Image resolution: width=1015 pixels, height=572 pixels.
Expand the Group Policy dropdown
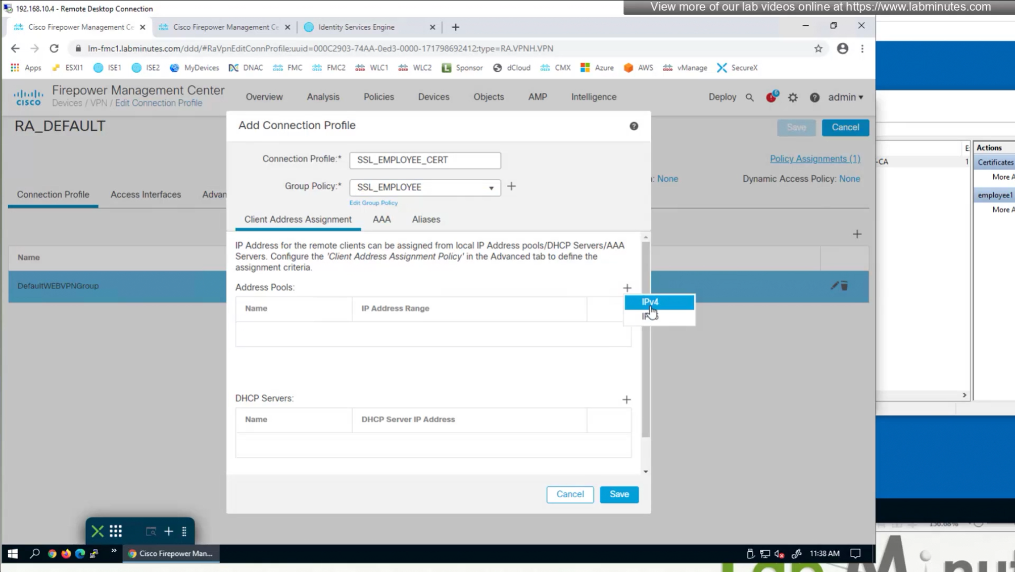click(x=491, y=188)
